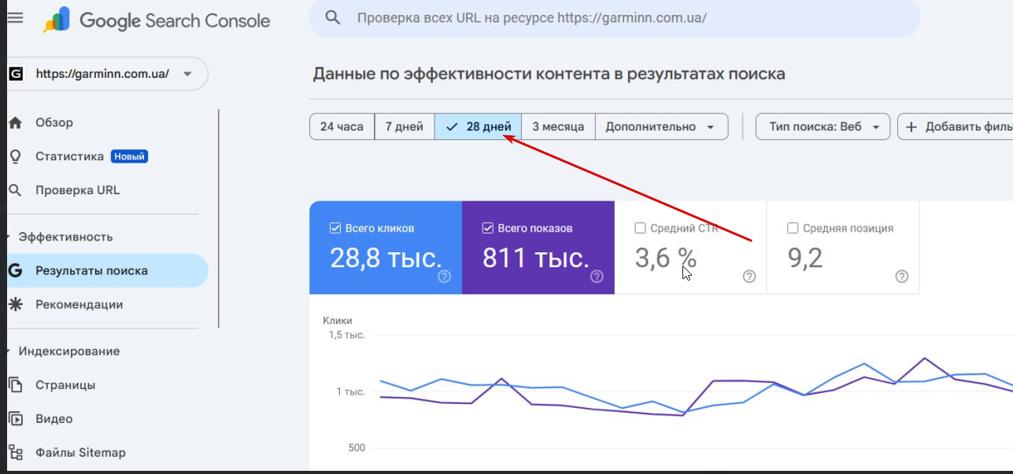1013x474 pixels.
Task: Open Результаты поиска in the sidebar
Action: point(107,271)
